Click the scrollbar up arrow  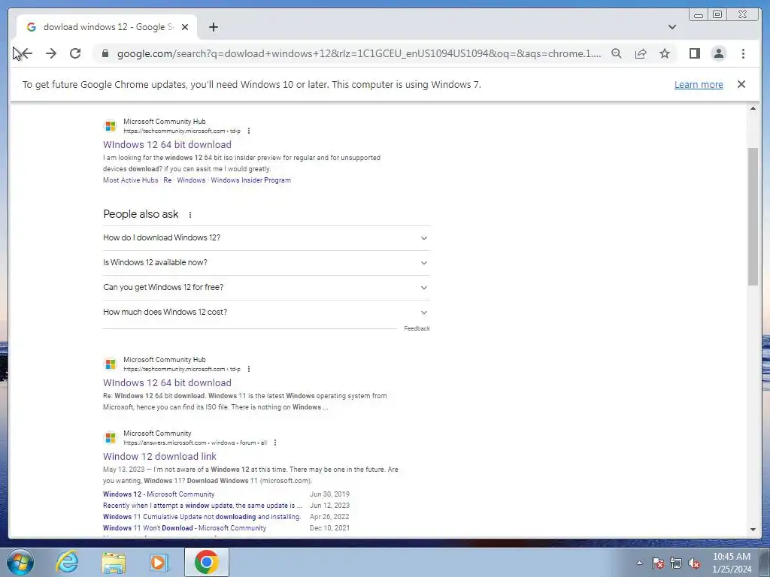coord(753,108)
